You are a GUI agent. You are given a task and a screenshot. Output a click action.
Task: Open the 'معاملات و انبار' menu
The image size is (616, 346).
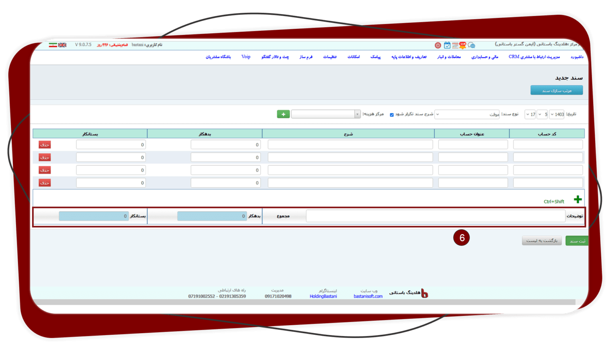449,57
